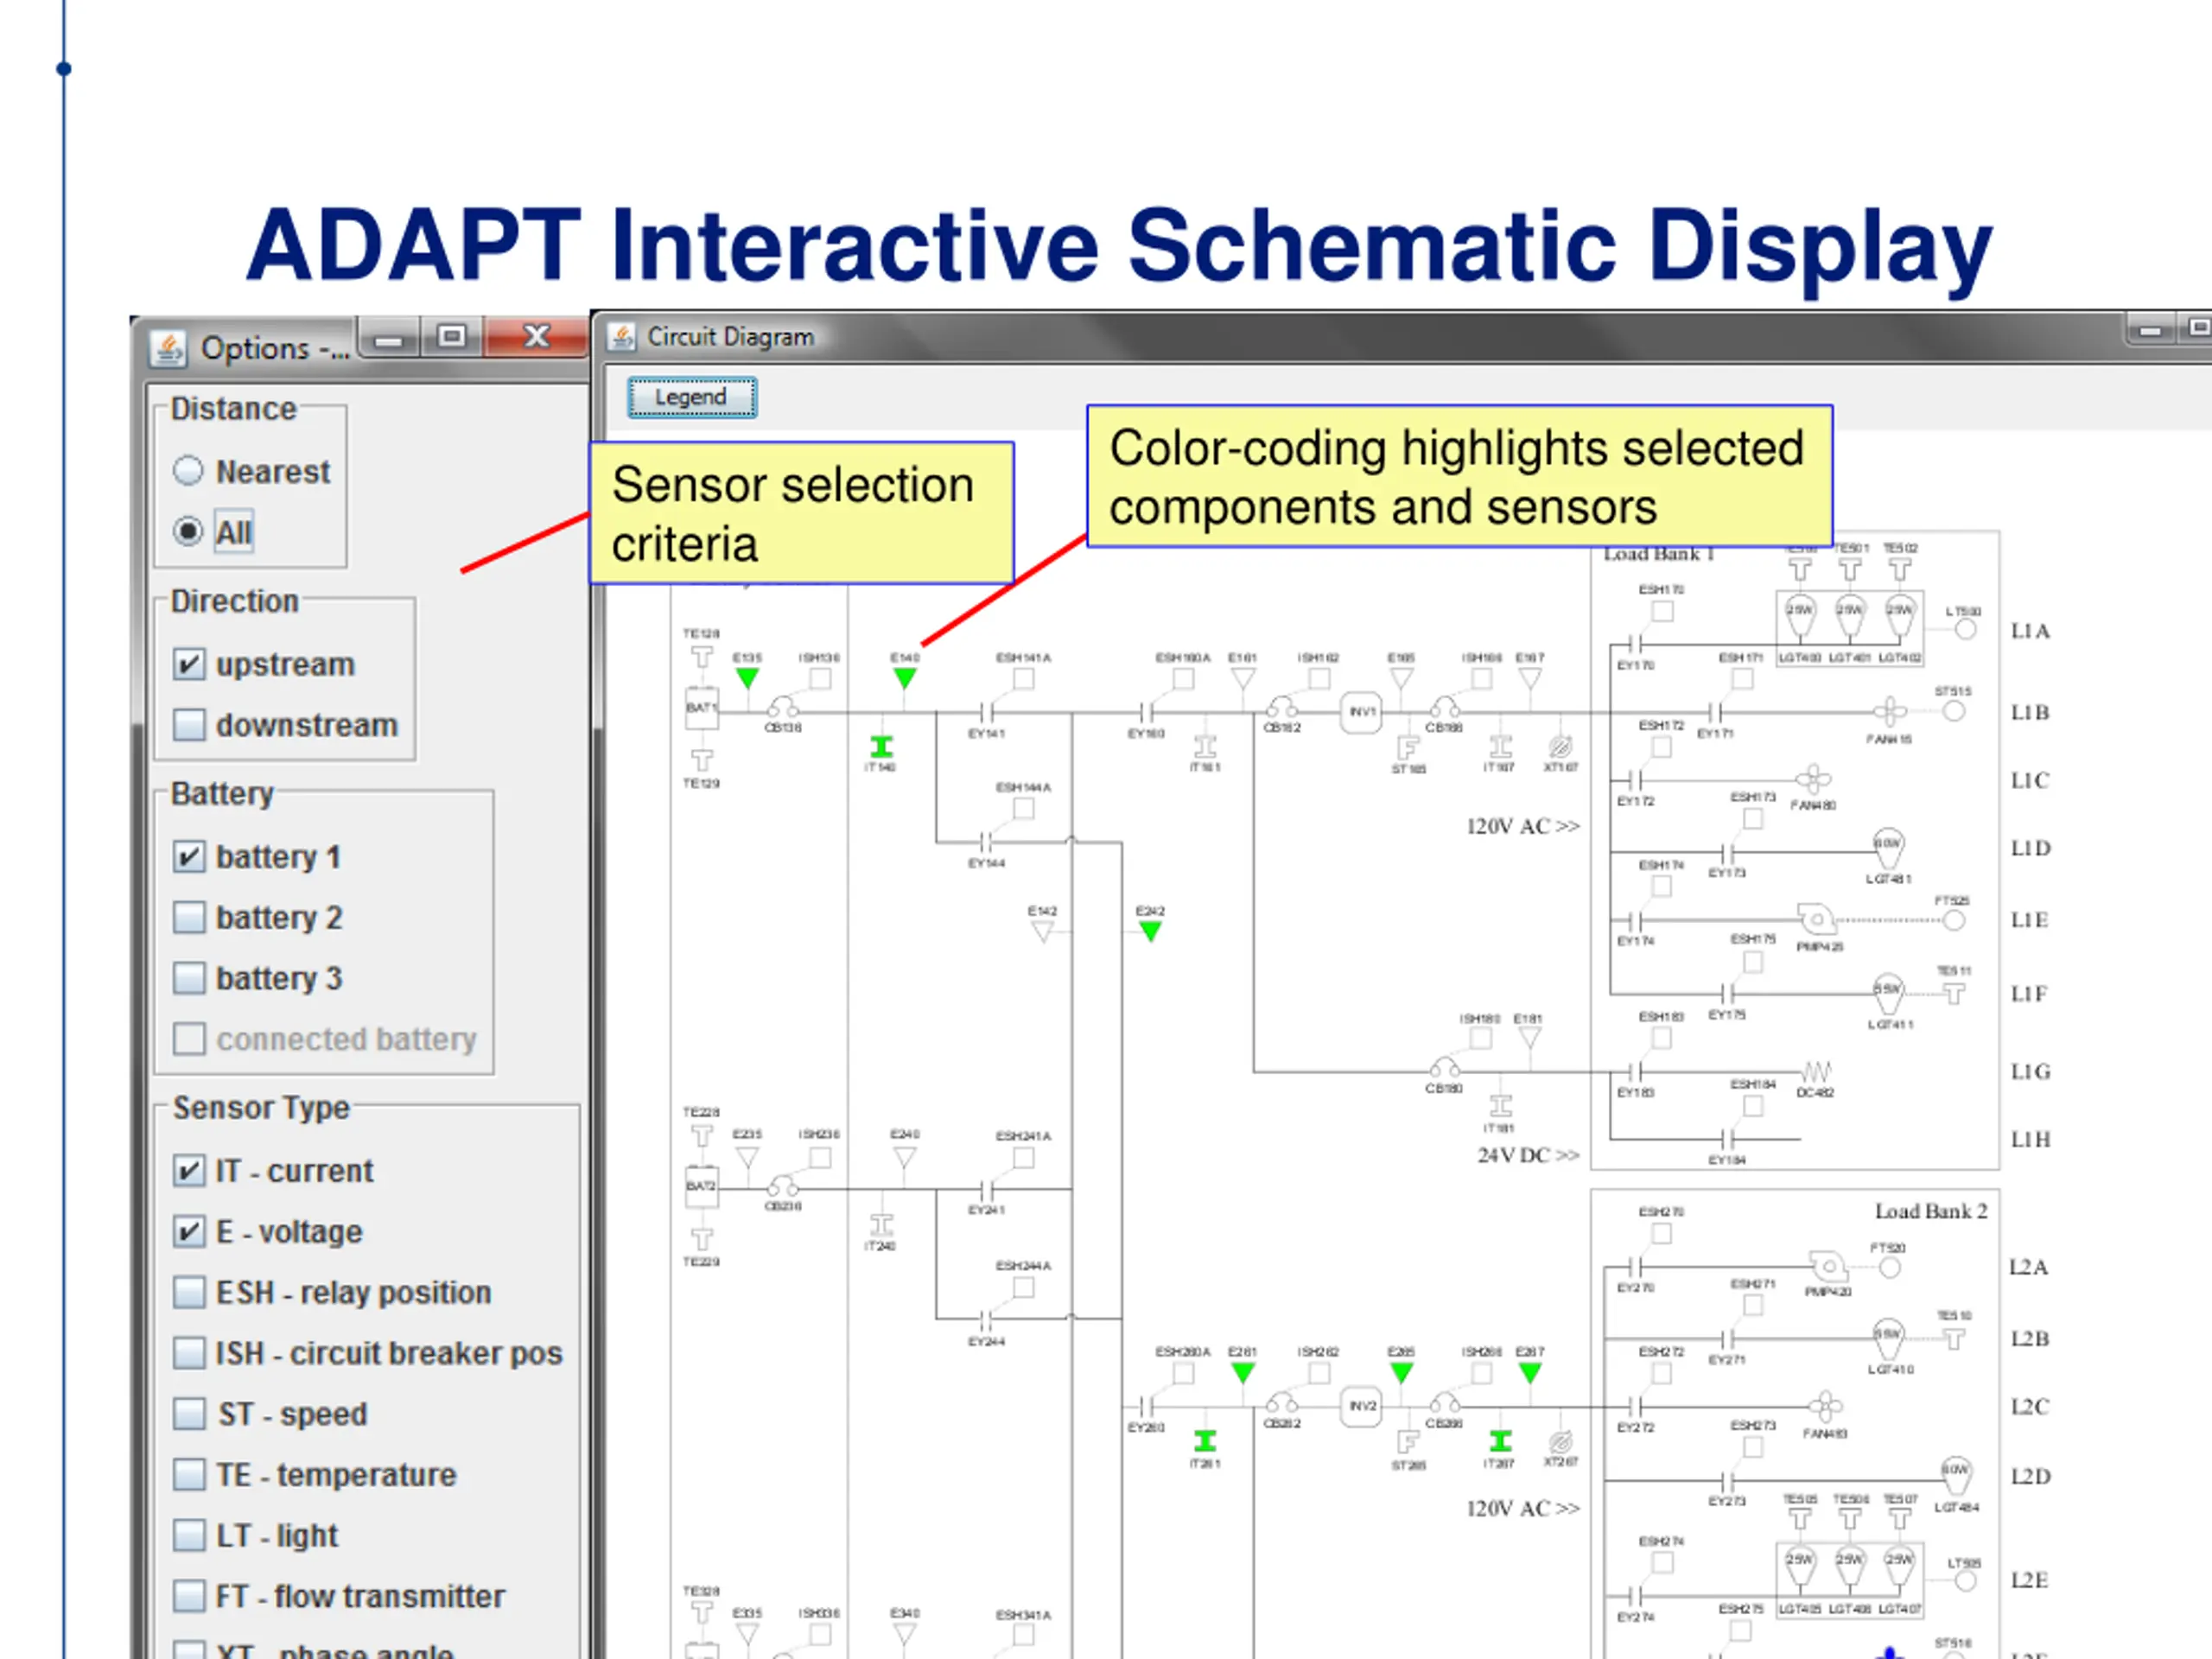
Task: Click the ST165 speed sensor symbol
Action: pos(1407,747)
